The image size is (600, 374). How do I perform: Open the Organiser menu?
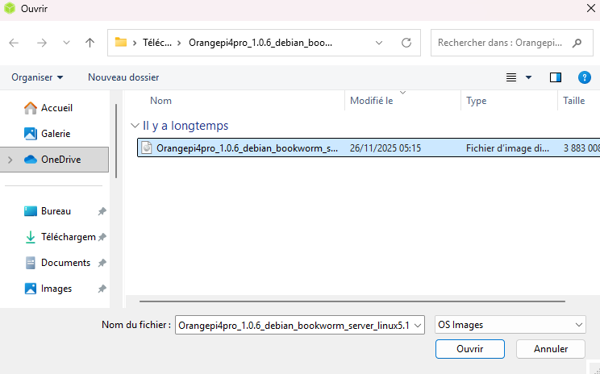click(x=37, y=77)
